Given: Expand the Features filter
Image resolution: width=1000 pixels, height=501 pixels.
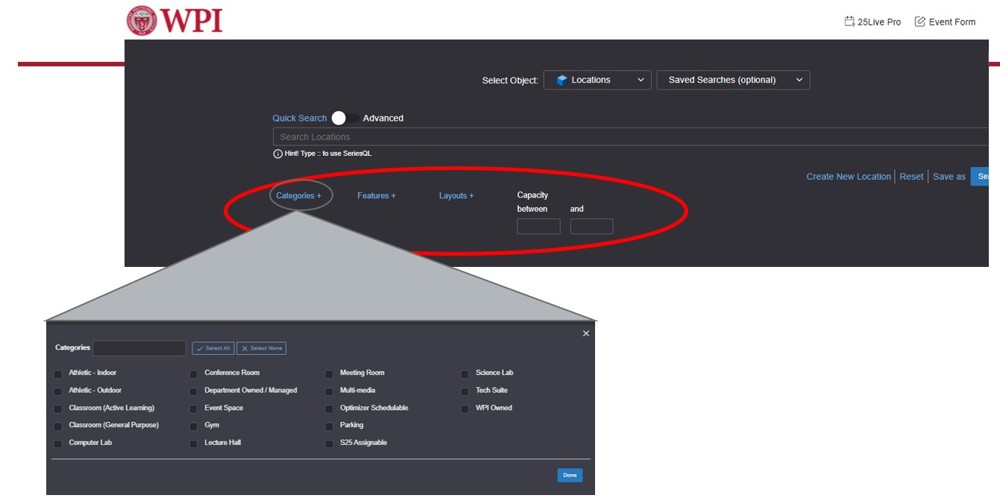Looking at the screenshot, I should point(376,195).
